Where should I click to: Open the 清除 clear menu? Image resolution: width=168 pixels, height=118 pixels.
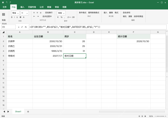pos(130,16)
